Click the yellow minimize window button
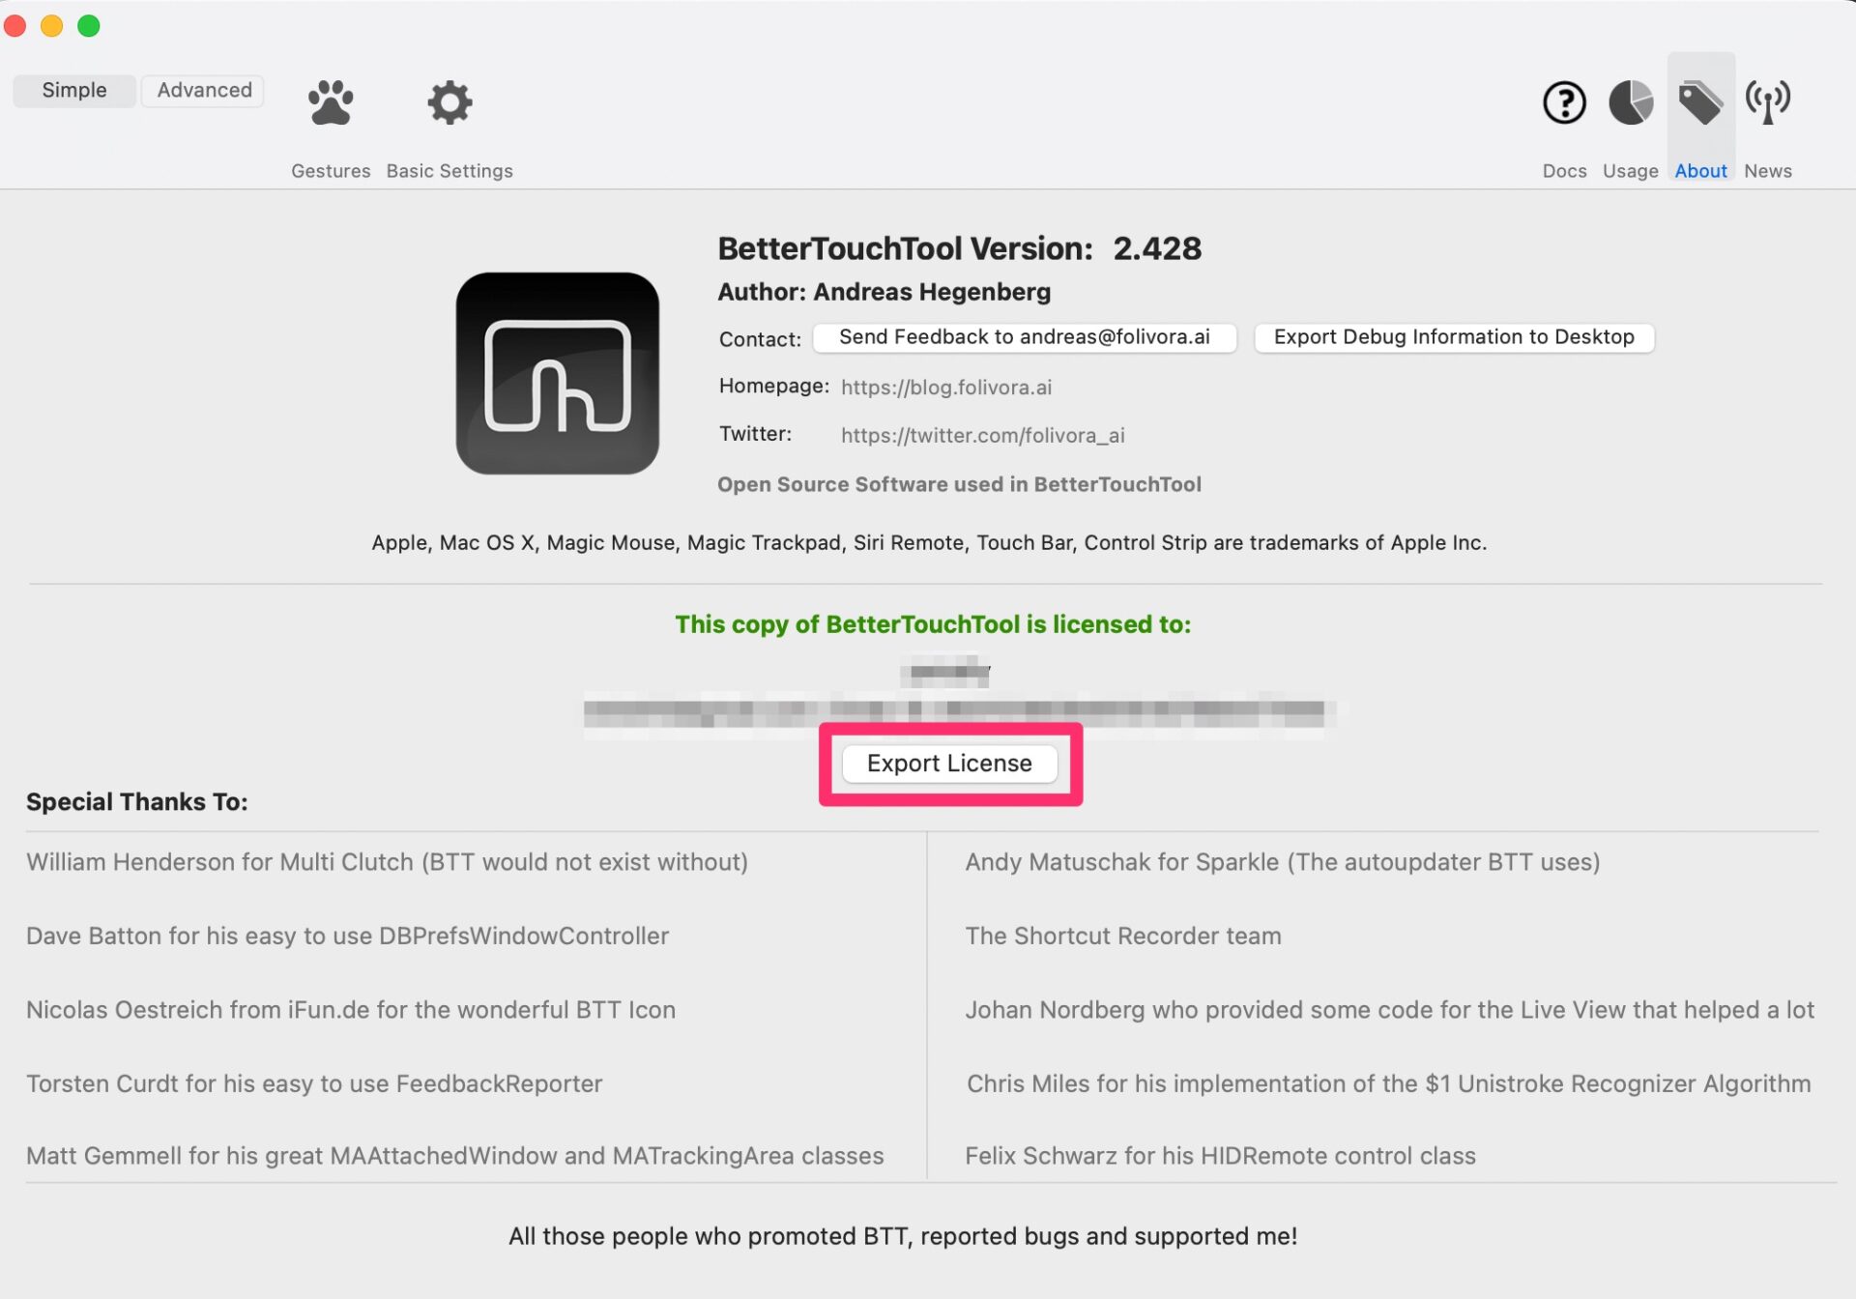 tap(52, 26)
